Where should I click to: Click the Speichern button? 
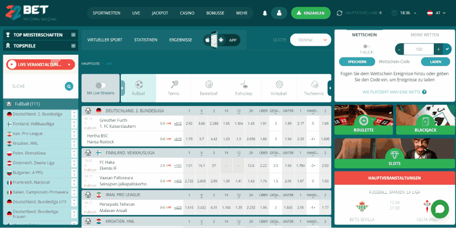(357, 62)
